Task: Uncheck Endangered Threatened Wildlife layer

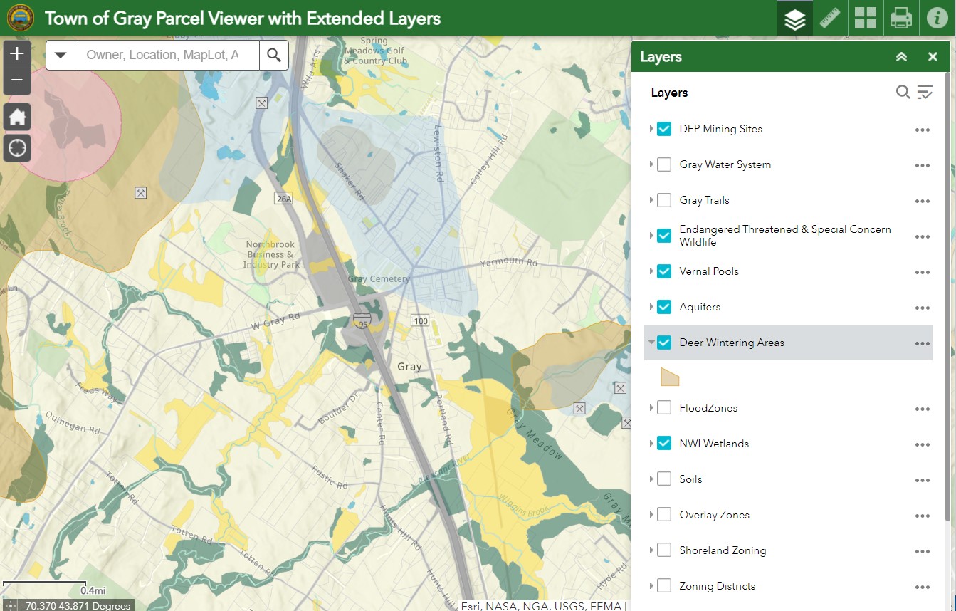Action: (x=664, y=236)
